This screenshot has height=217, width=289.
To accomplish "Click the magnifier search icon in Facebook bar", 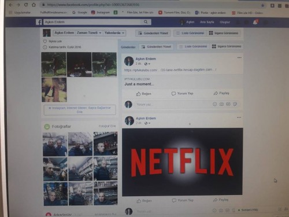I will pyautogui.click(x=146, y=22).
